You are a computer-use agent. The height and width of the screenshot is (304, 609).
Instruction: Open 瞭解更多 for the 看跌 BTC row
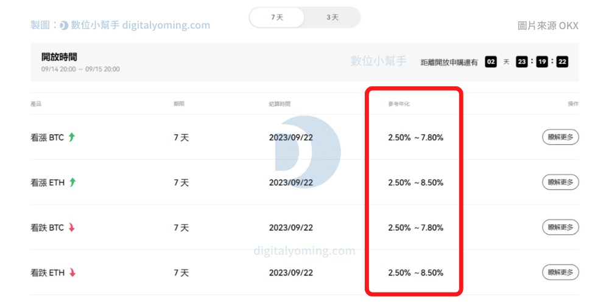point(560,227)
